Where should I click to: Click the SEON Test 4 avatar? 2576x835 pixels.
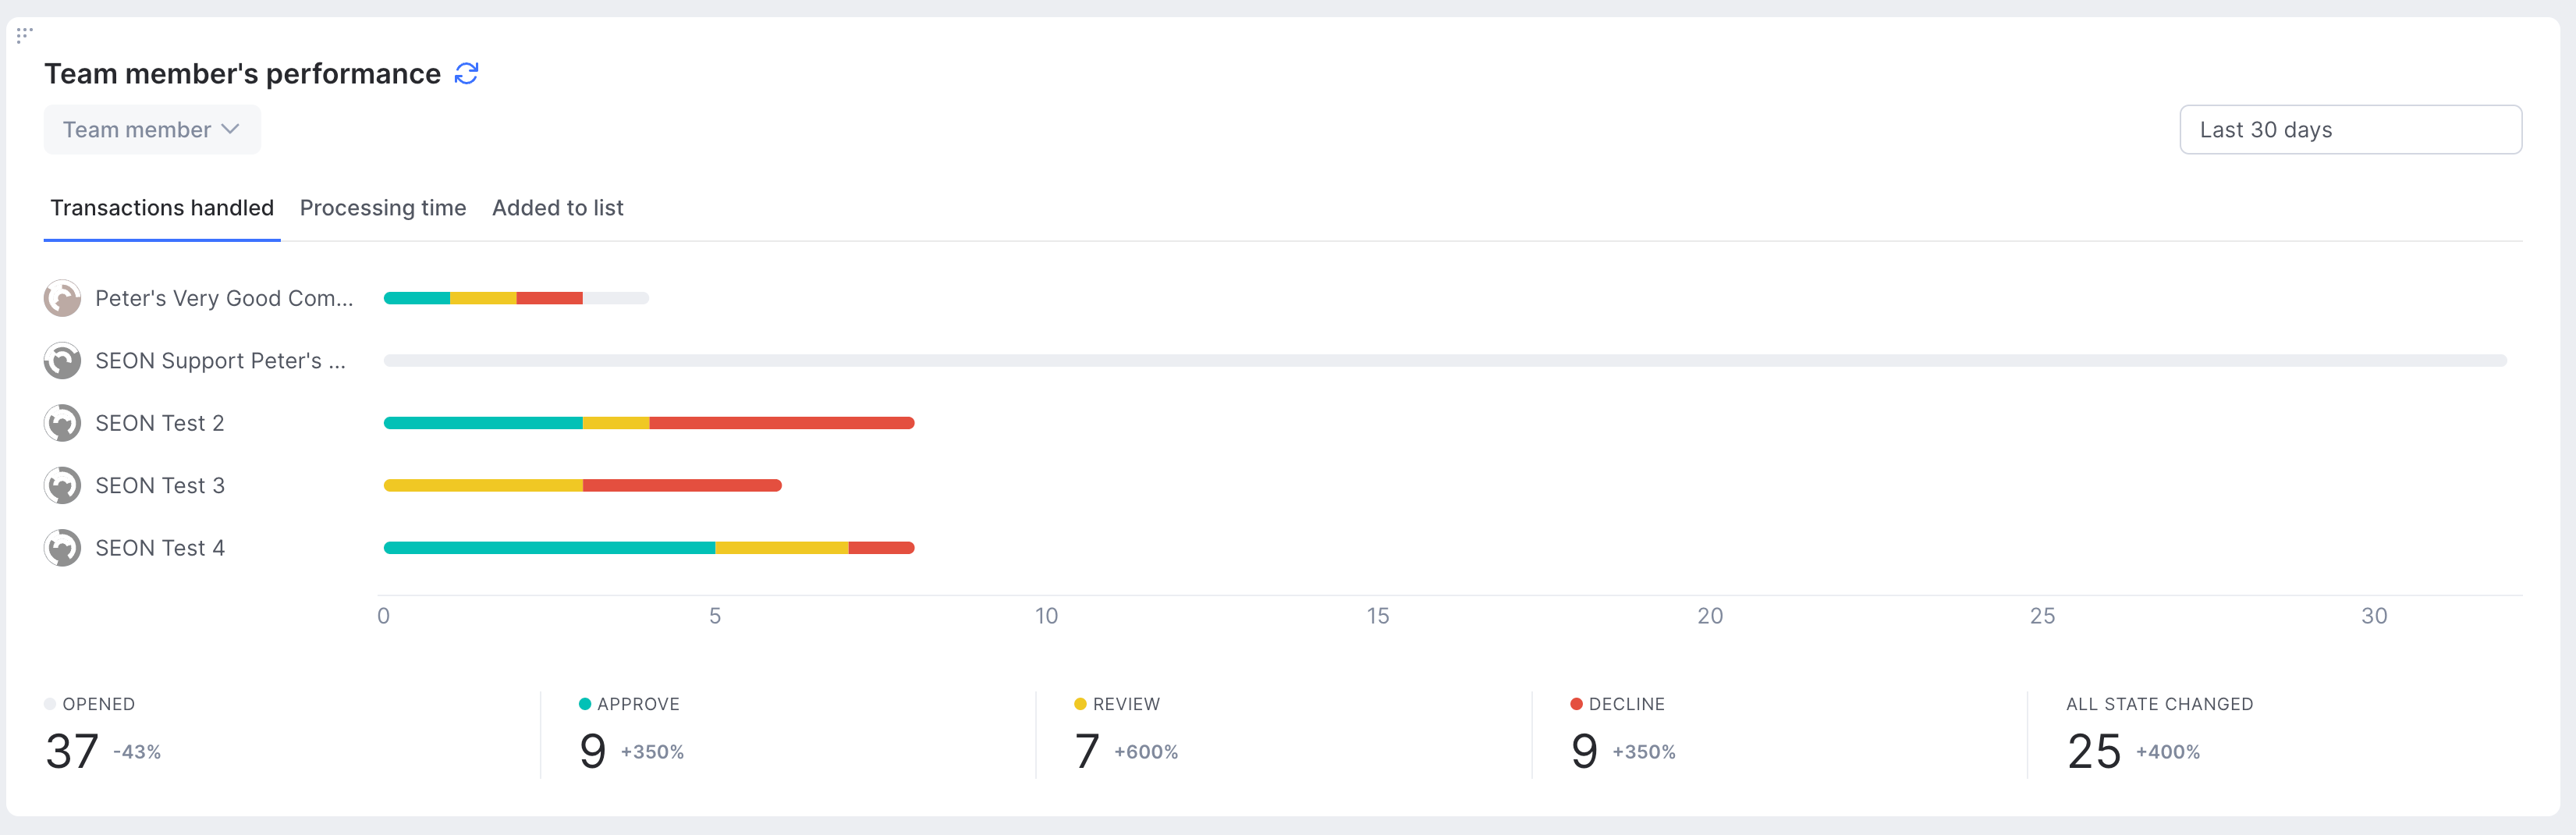click(62, 548)
